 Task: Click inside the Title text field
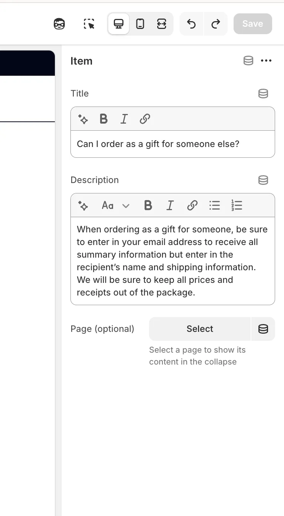pos(172,144)
